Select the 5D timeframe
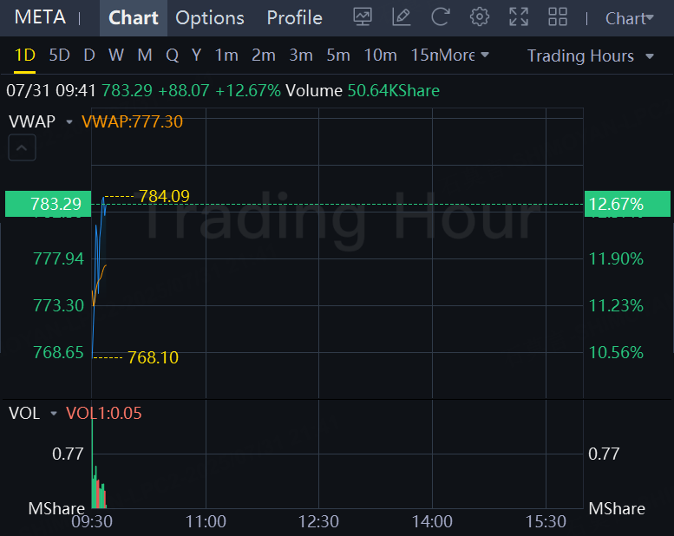Screen dimensions: 674x536 (x=59, y=56)
